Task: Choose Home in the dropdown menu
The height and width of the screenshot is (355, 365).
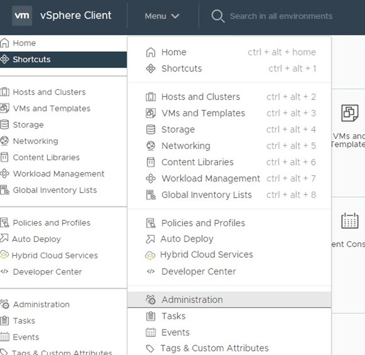Action: click(x=229, y=52)
